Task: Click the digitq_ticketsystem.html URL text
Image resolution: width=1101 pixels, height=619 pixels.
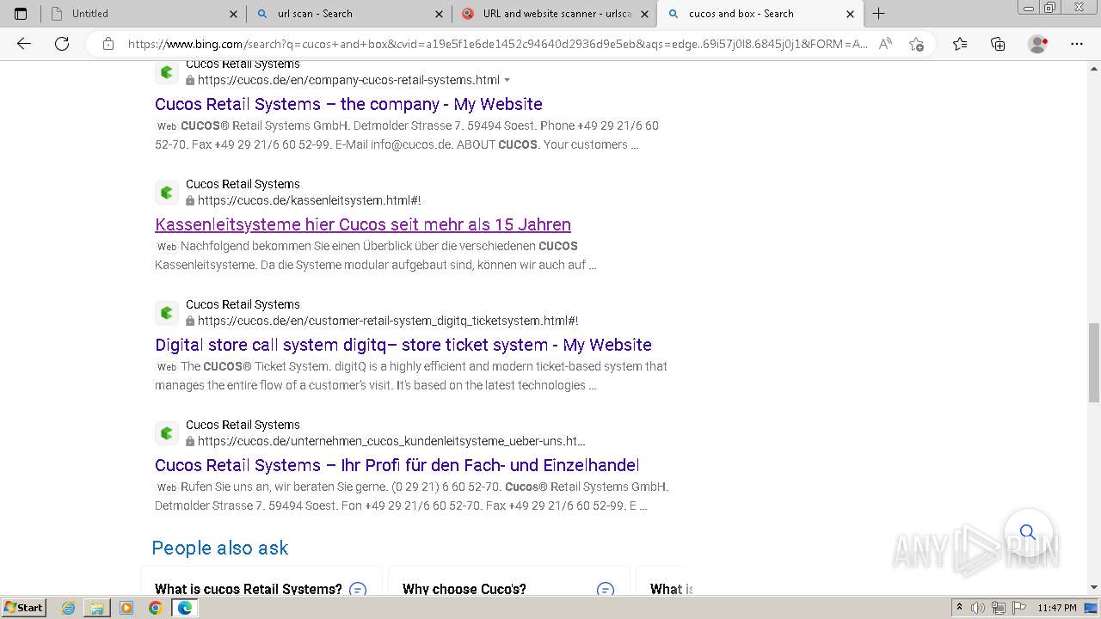Action: [x=388, y=321]
